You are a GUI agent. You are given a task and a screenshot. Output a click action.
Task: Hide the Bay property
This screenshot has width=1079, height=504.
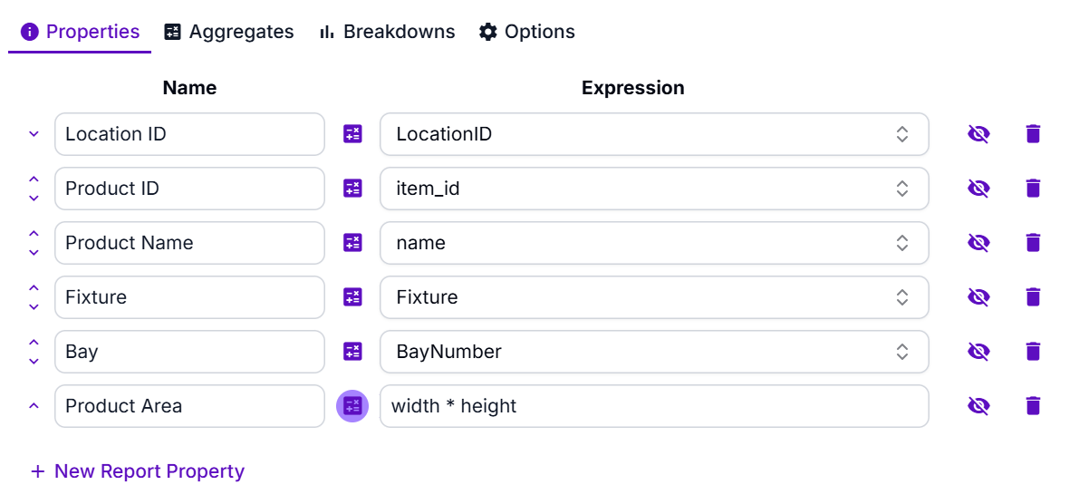point(978,352)
